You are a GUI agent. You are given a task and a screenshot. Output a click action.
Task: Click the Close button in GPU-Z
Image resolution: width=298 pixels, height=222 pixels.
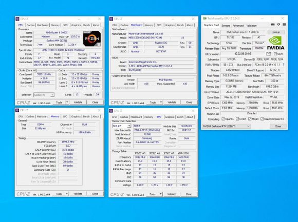click(x=277, y=126)
